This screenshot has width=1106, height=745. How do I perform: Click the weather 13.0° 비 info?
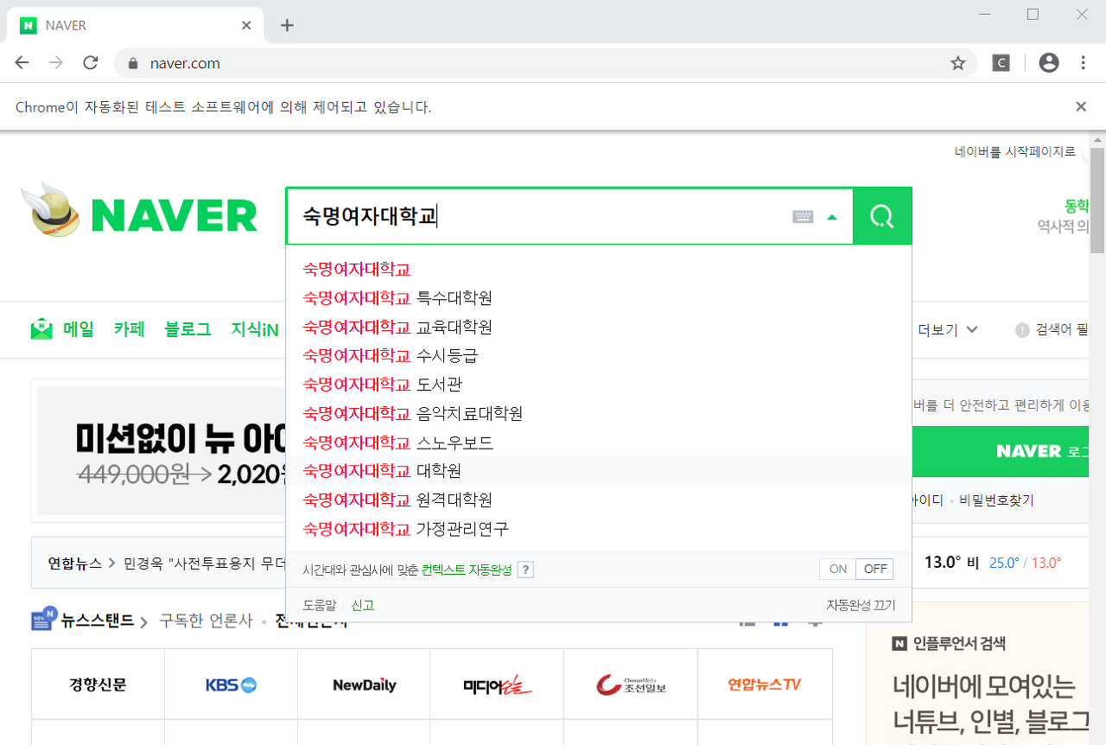[x=951, y=563]
